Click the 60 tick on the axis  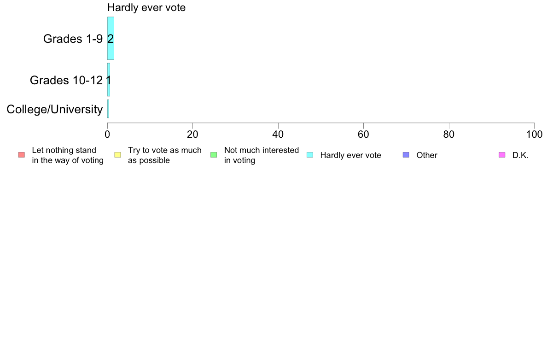(x=363, y=134)
